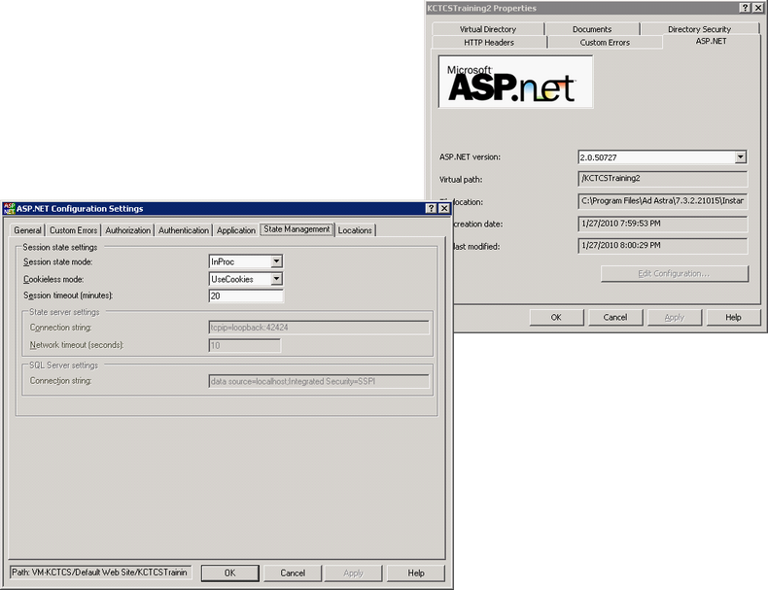This screenshot has height=590, width=768.
Task: Click the ASP.NET Configuration Settings title icon
Action: (x=9, y=208)
